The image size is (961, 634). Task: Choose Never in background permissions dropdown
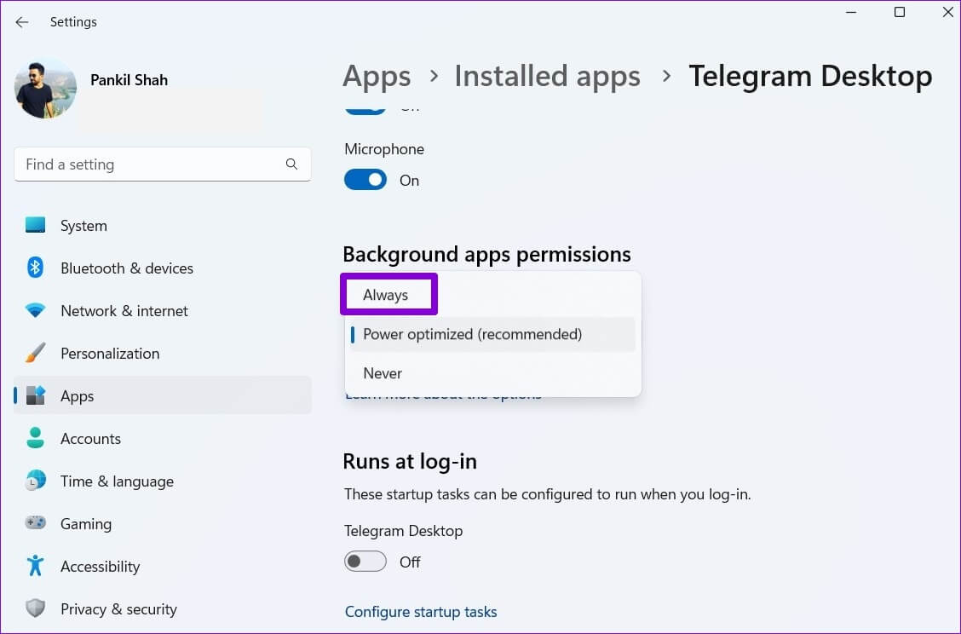pos(492,373)
